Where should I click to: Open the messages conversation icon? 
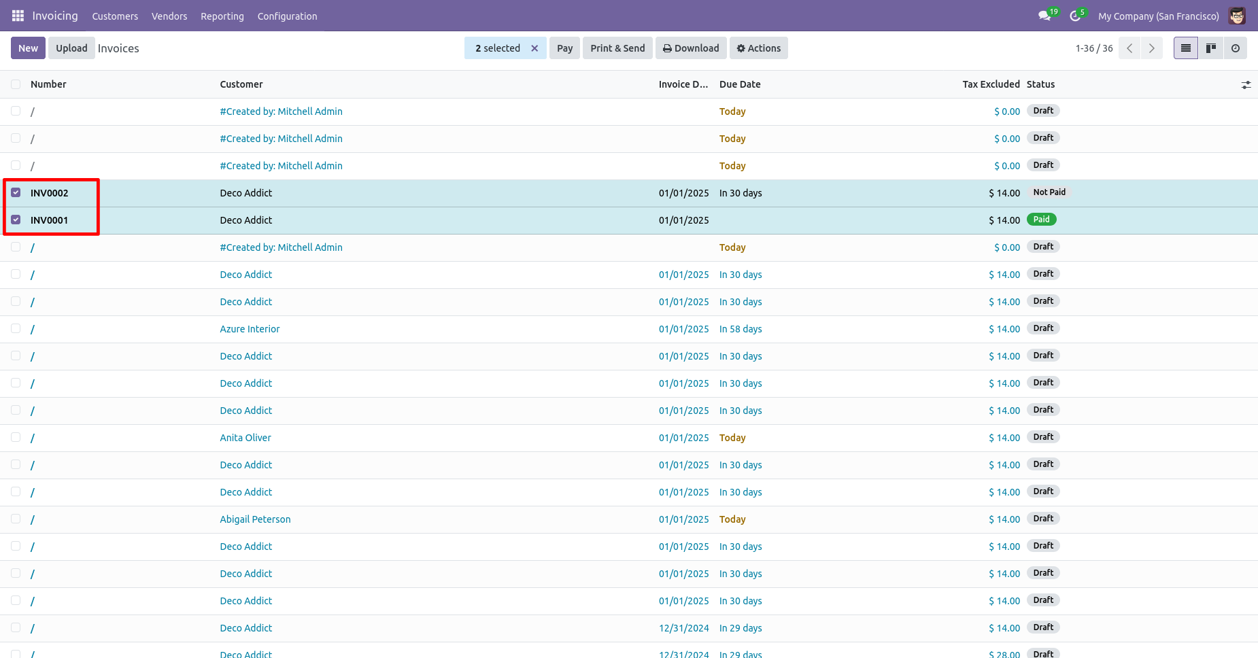[x=1044, y=16]
